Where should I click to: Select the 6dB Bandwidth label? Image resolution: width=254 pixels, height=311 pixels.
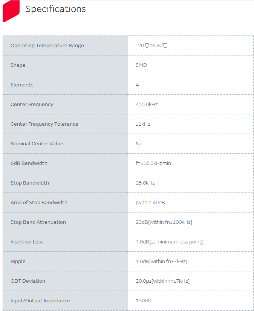29,163
